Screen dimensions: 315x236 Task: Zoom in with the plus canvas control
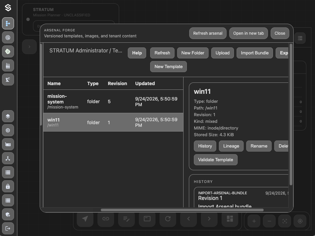254,221
